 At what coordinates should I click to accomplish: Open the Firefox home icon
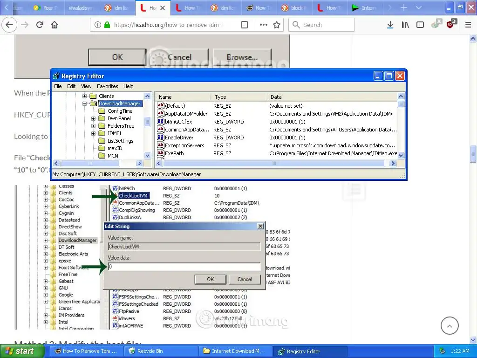(55, 25)
